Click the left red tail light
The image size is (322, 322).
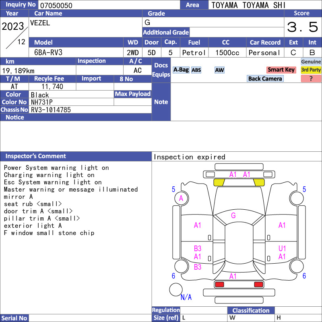click(x=219, y=285)
